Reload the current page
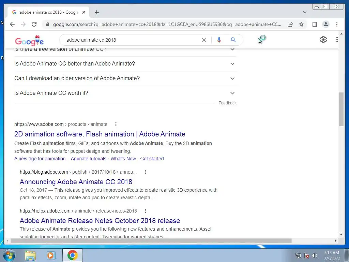Screen dimensions: 349x262 [x=34, y=24]
